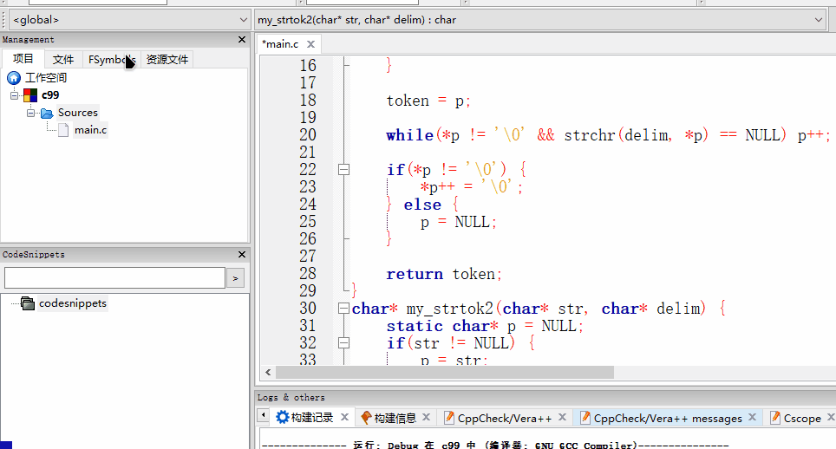Click the editor horizontal scrollbar thumb
Image resolution: width=836 pixels, height=449 pixels.
point(445,373)
